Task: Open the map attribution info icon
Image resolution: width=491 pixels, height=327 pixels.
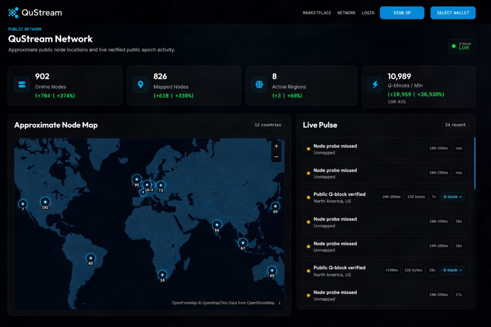Action: (279, 303)
